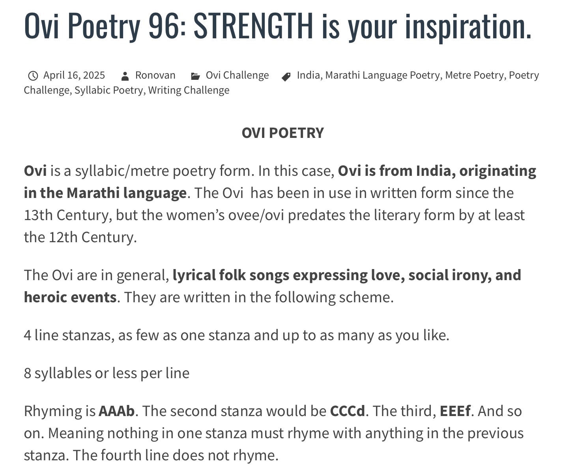The image size is (563, 469).
Task: Click the bold EEEf rhyme scheme
Action: click(455, 411)
